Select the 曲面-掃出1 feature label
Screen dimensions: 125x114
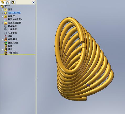[13, 39]
